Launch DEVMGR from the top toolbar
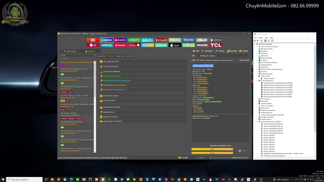Screen dimensions: 324x182 (232, 51)
